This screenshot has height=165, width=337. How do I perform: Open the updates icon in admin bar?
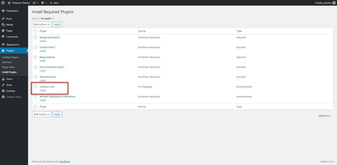click(34, 3)
